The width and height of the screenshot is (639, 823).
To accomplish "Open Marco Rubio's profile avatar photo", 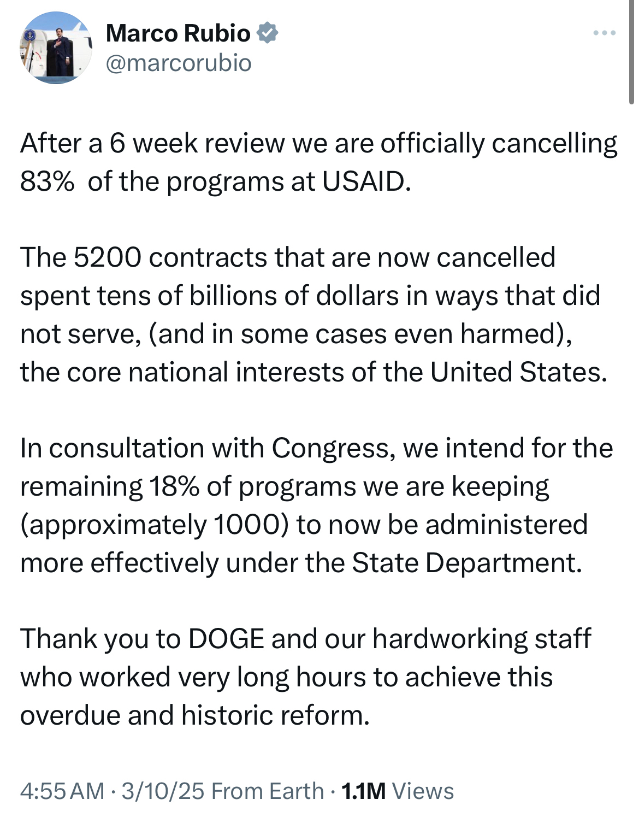I will [x=56, y=48].
